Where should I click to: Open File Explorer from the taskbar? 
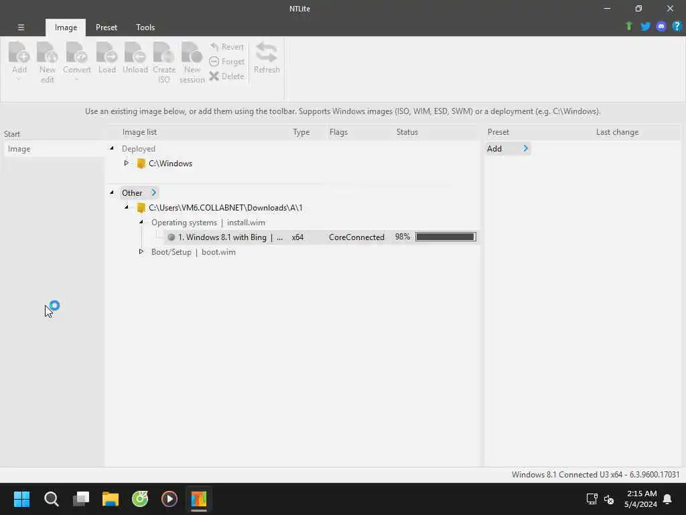click(x=111, y=499)
